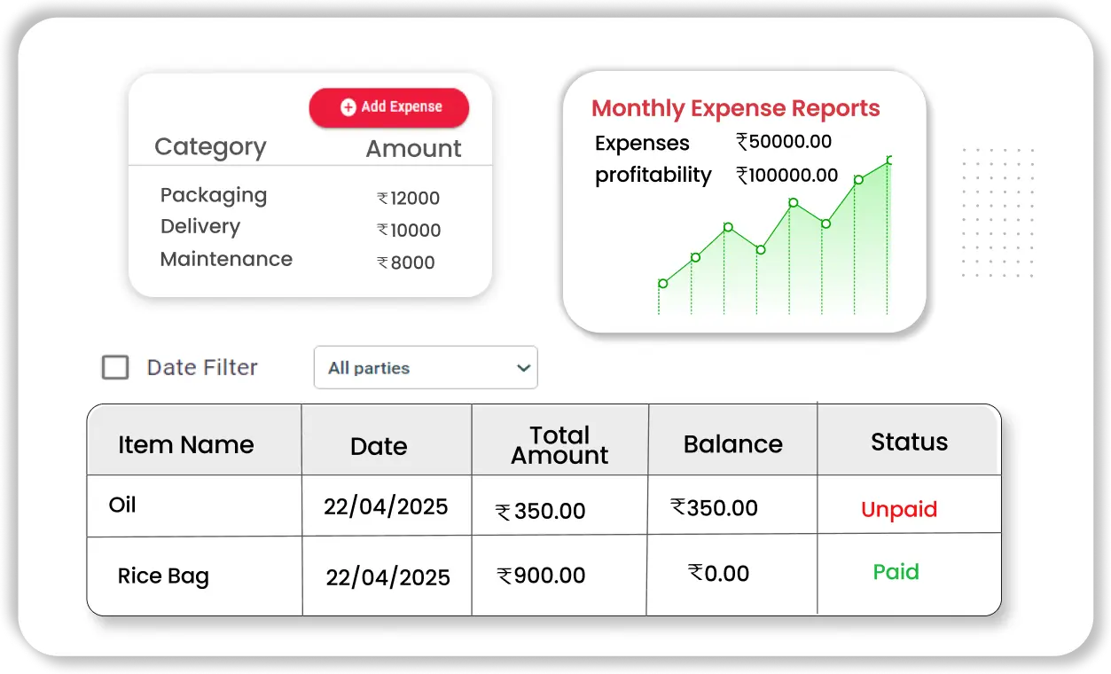Viewport: 1111px width, 674px height.
Task: Sort by the Date column header
Action: tap(379, 446)
